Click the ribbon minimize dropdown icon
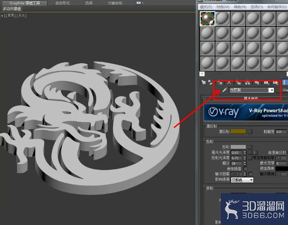 [x=140, y=3]
